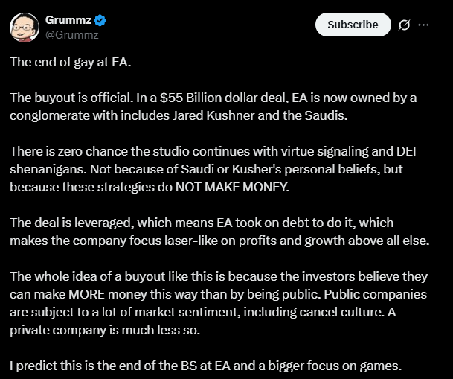Click the line "The end of gay at EA."

point(71,62)
